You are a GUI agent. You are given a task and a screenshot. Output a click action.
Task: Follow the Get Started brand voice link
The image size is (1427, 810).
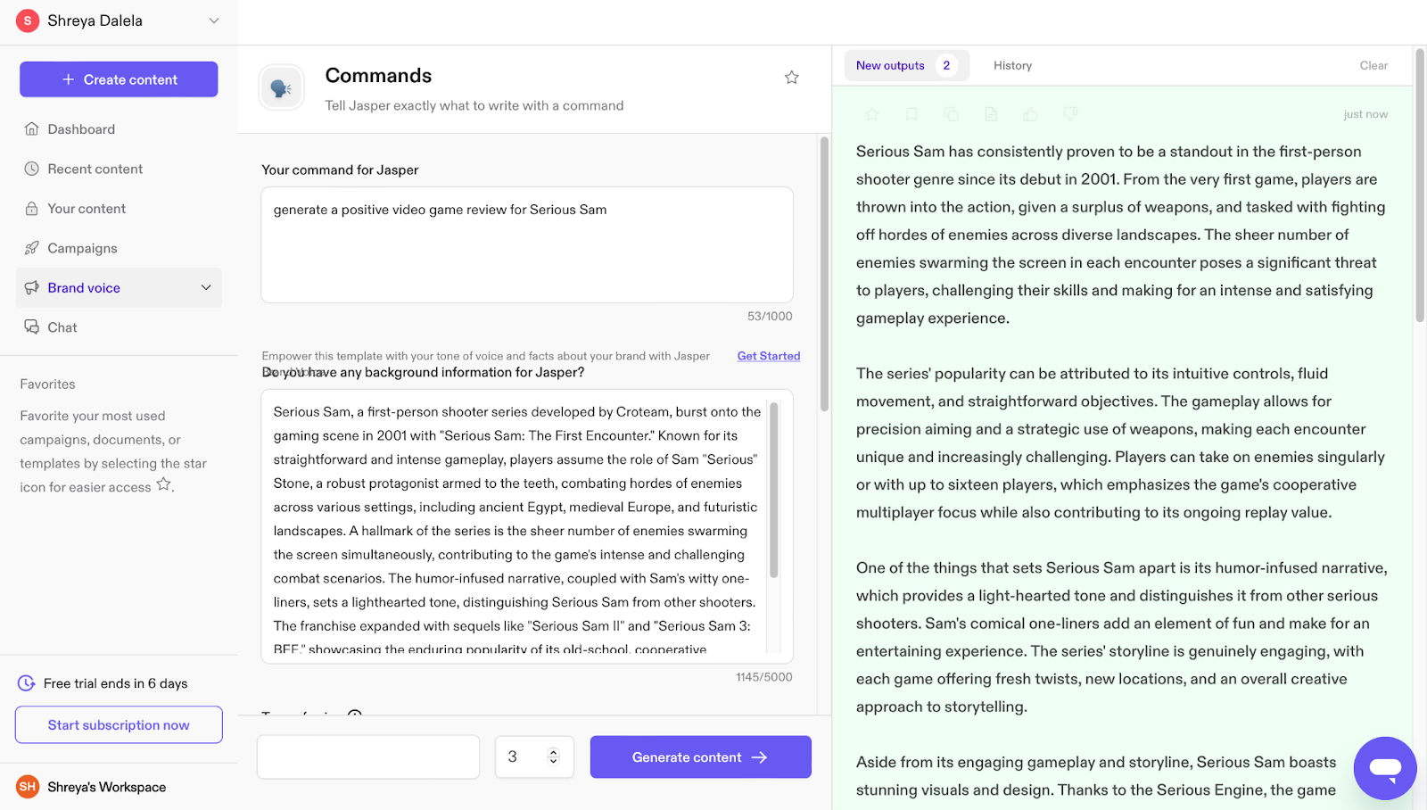pos(769,356)
